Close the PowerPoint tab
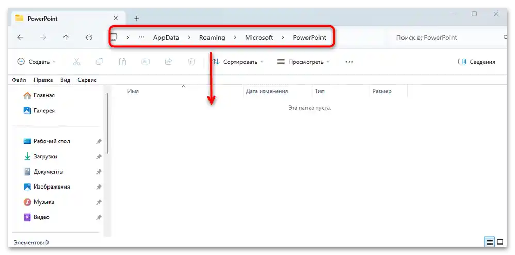This screenshot has width=515, height=255. tap(116, 18)
